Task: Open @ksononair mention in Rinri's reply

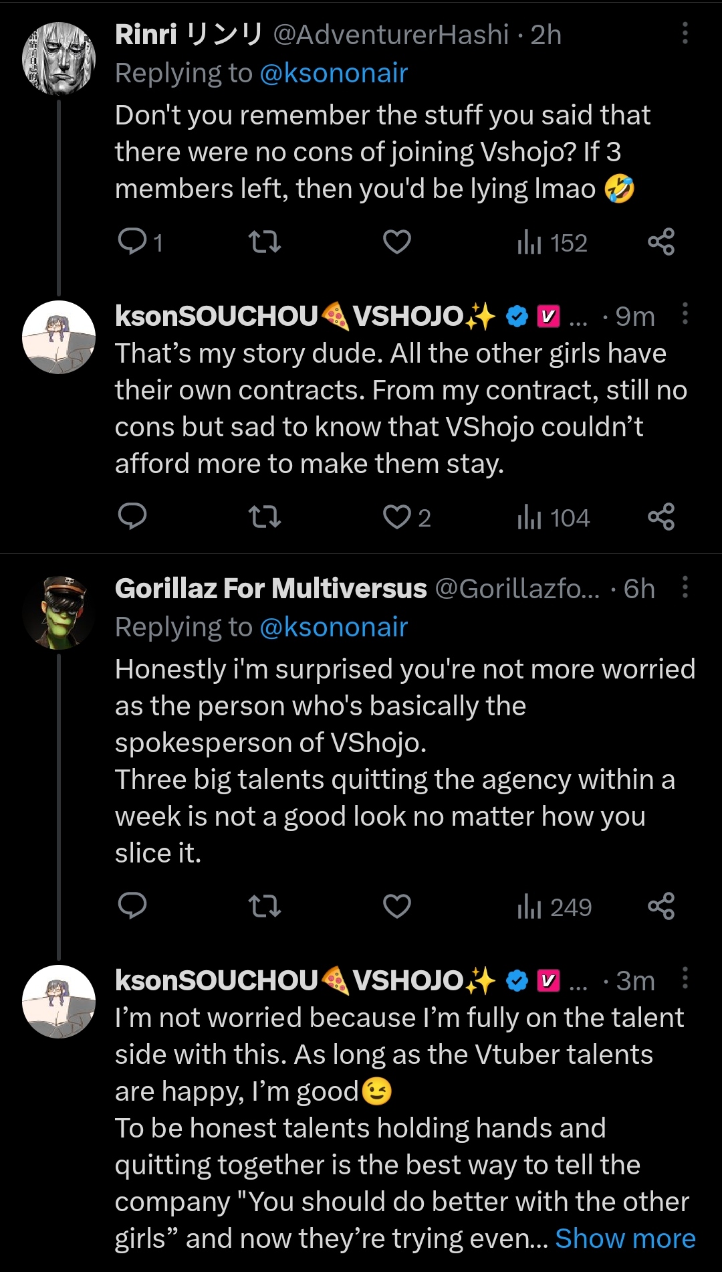Action: [x=334, y=73]
